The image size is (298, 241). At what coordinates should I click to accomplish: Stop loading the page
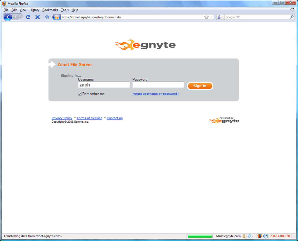[x=38, y=17]
